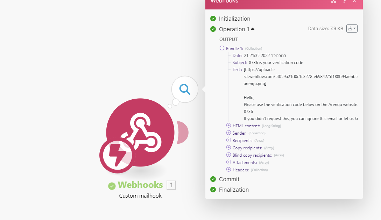Collapse Bundle 1 with minus icon
This screenshot has height=220, width=381.
click(x=222, y=48)
